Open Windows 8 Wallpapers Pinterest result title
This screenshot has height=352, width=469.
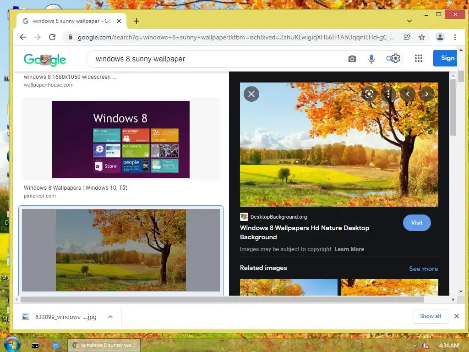(76, 187)
